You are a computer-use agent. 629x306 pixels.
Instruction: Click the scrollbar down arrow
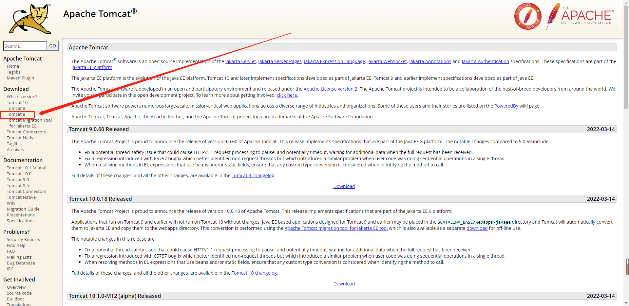point(626,303)
